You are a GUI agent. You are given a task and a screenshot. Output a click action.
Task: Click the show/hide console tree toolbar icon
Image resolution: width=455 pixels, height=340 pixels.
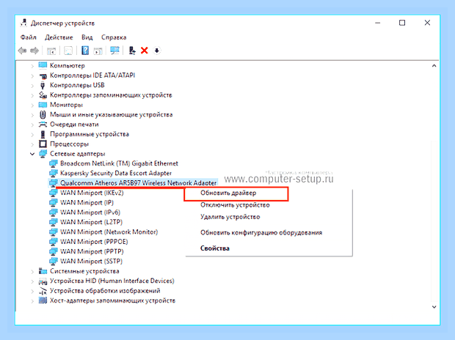[x=51, y=51]
